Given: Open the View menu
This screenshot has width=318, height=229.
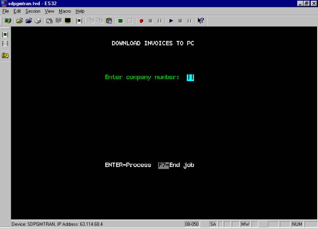Looking at the screenshot, I should pos(49,11).
